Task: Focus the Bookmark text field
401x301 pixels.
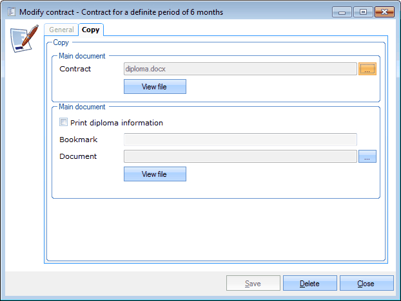Action: tap(240, 140)
